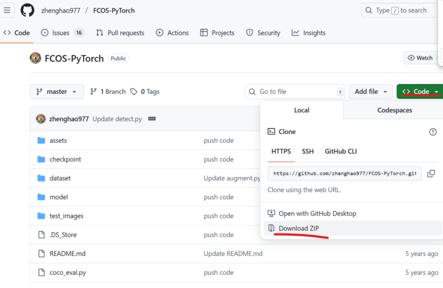Screen dimensions: 443x288
Task: Select the GitHub CLI clone option
Action: click(341, 152)
